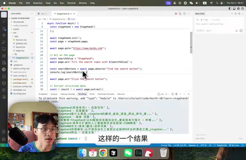Open README.md in the explorer

point(20,90)
